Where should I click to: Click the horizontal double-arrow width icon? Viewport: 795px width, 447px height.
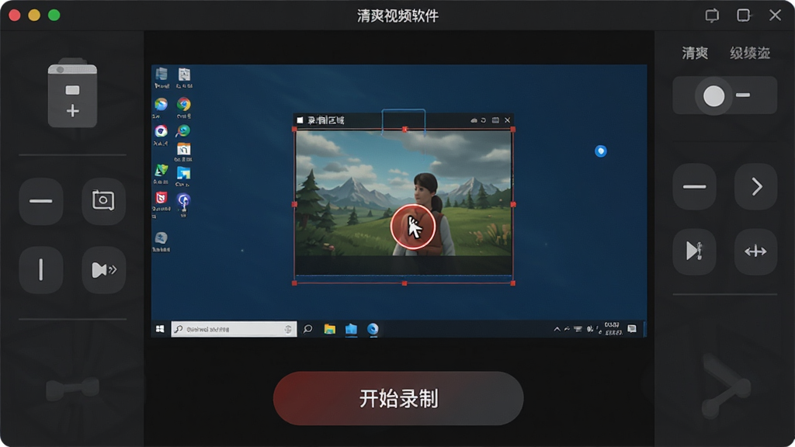coord(756,251)
